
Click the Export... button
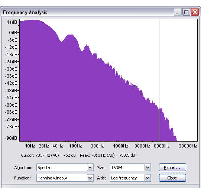point(172,167)
